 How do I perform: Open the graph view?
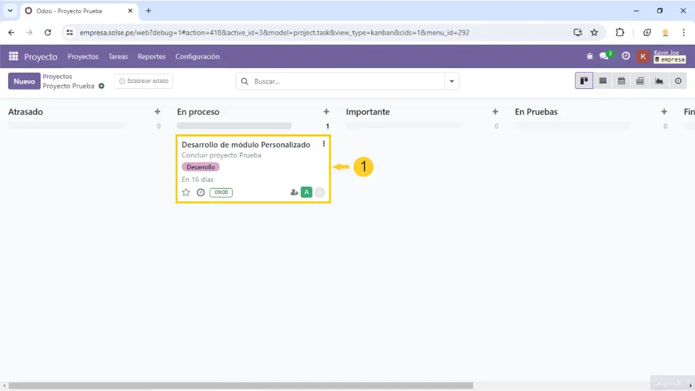pyautogui.click(x=659, y=81)
